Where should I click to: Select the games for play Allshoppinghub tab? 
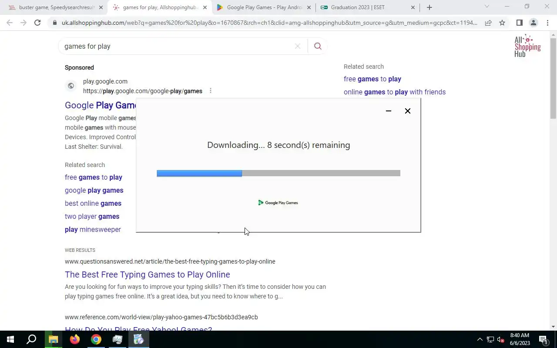[160, 7]
